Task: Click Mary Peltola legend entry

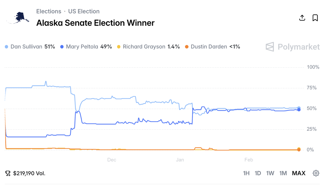Action: (x=86, y=47)
